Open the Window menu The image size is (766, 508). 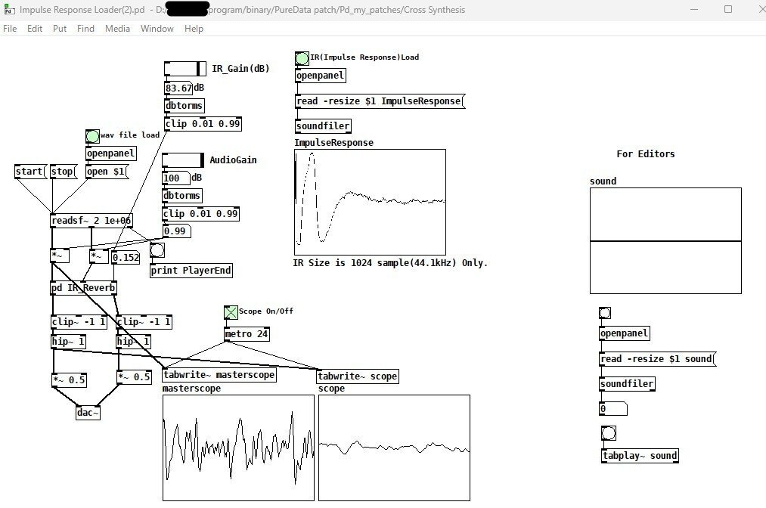pos(157,29)
